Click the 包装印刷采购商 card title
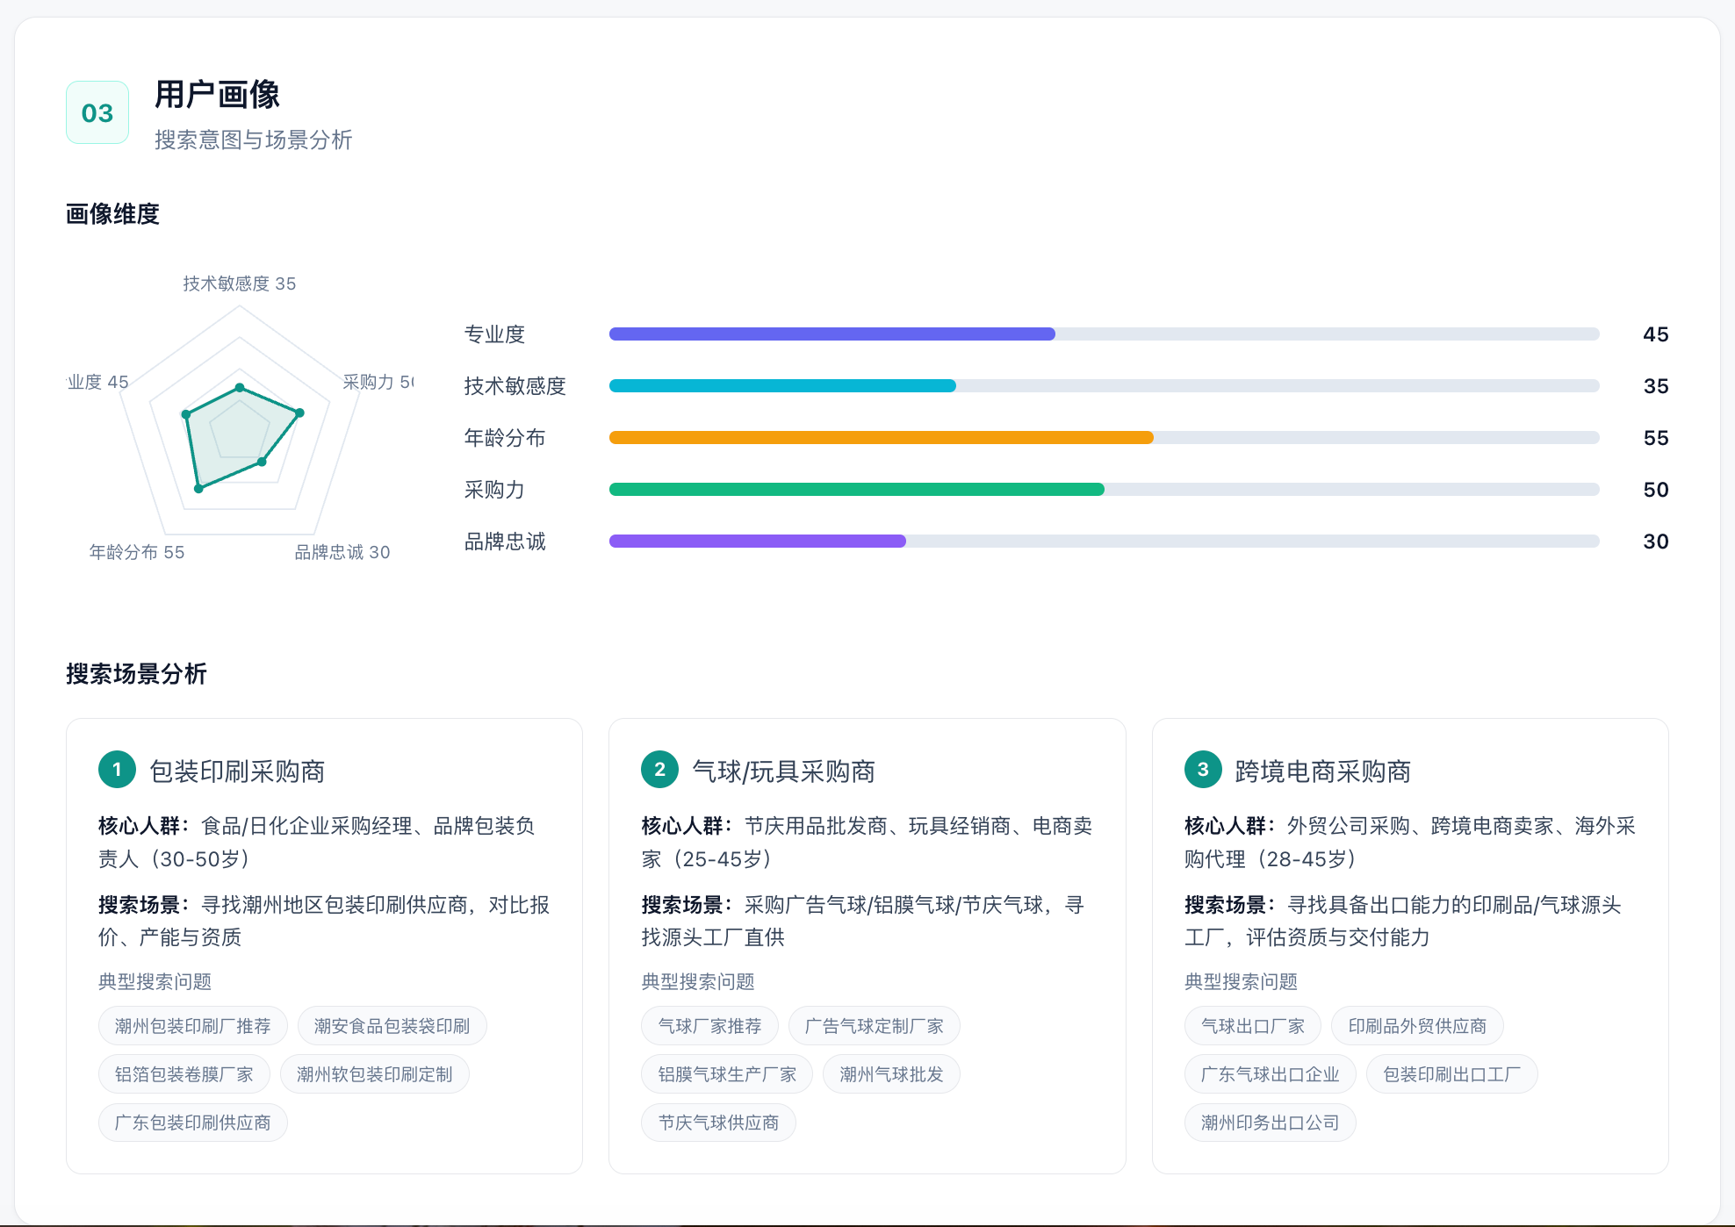The width and height of the screenshot is (1735, 1227). [237, 771]
